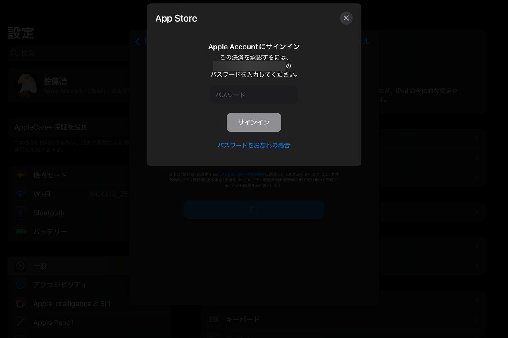
Task: Open the パスワードをお忘れの場合 link
Action: [x=254, y=145]
